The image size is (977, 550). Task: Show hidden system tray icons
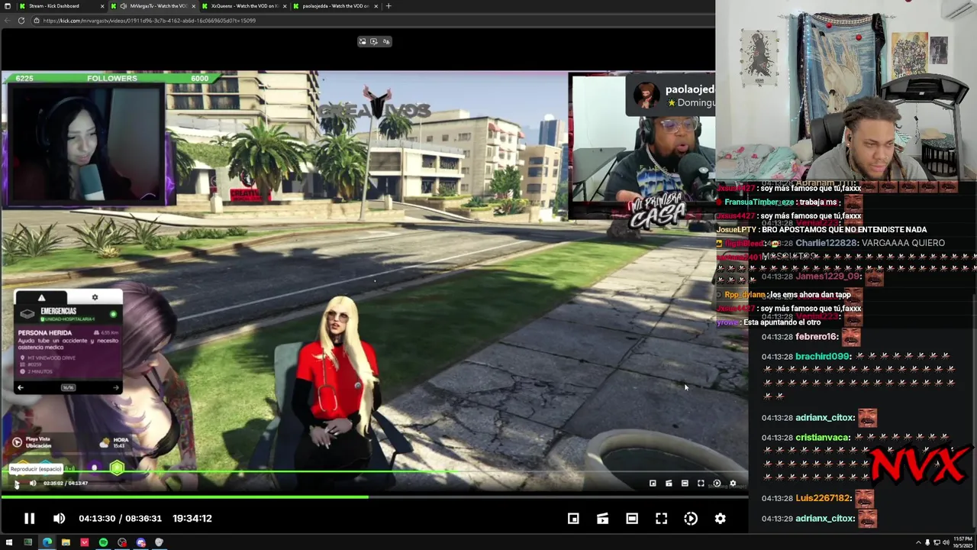point(918,543)
